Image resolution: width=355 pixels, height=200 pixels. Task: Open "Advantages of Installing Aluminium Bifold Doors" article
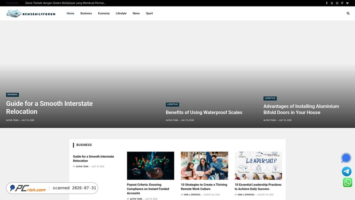point(301,109)
